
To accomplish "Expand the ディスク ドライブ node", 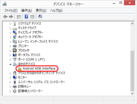I will coord(10,28).
